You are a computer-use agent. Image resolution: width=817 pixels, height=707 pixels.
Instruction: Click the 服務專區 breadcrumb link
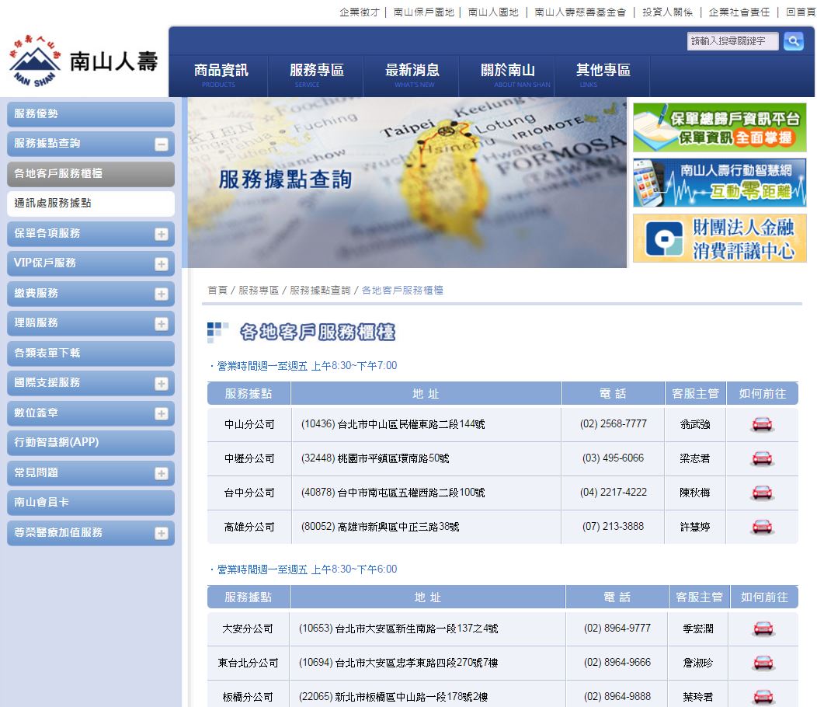coord(258,290)
